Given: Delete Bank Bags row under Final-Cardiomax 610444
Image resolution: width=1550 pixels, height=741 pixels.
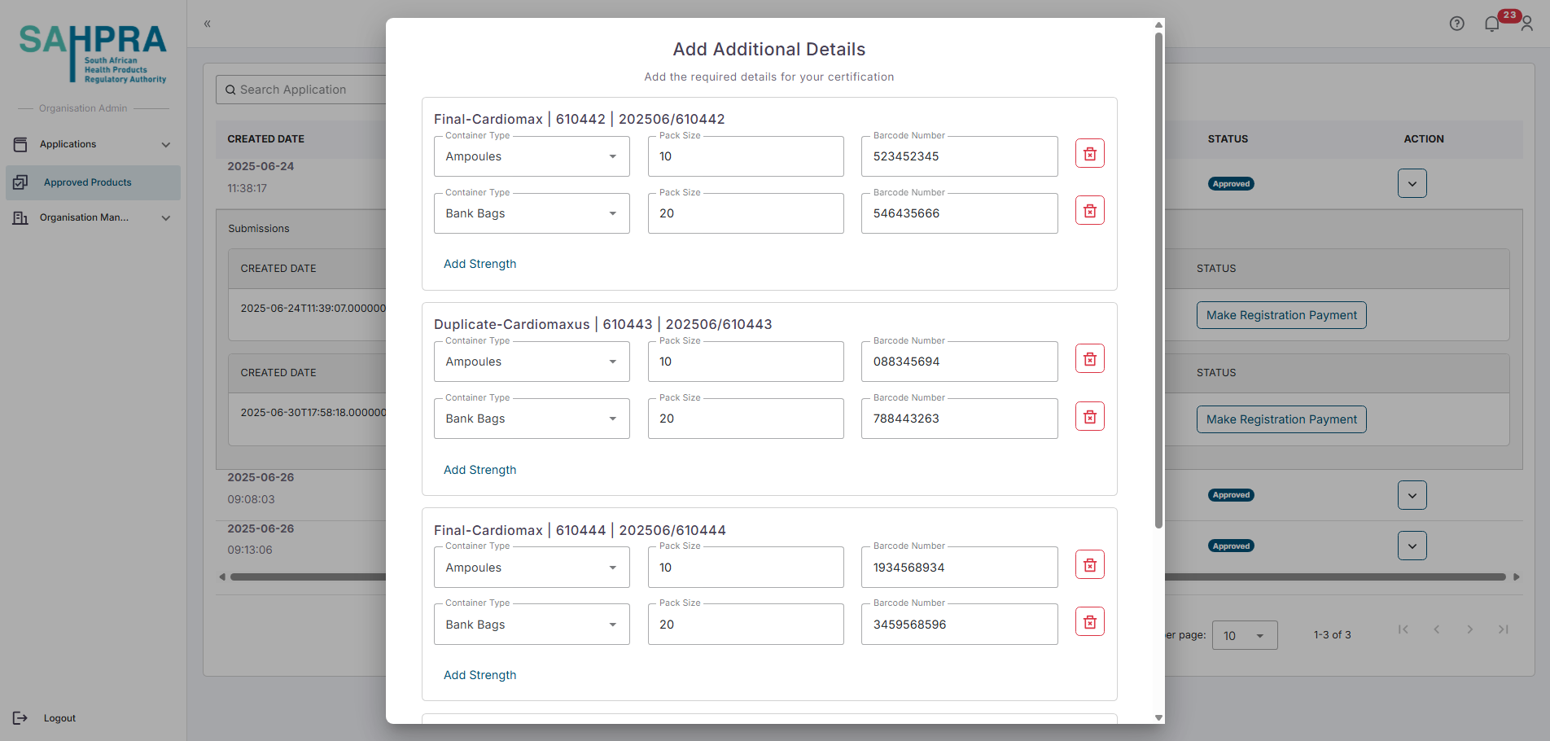Looking at the screenshot, I should (x=1089, y=622).
